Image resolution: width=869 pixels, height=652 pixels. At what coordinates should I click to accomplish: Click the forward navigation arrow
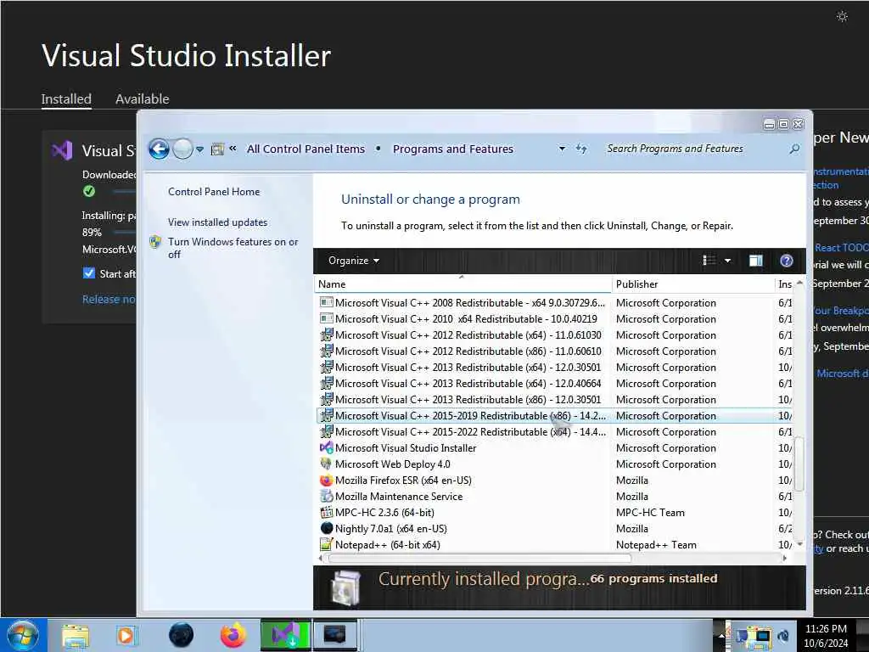pyautogui.click(x=182, y=149)
